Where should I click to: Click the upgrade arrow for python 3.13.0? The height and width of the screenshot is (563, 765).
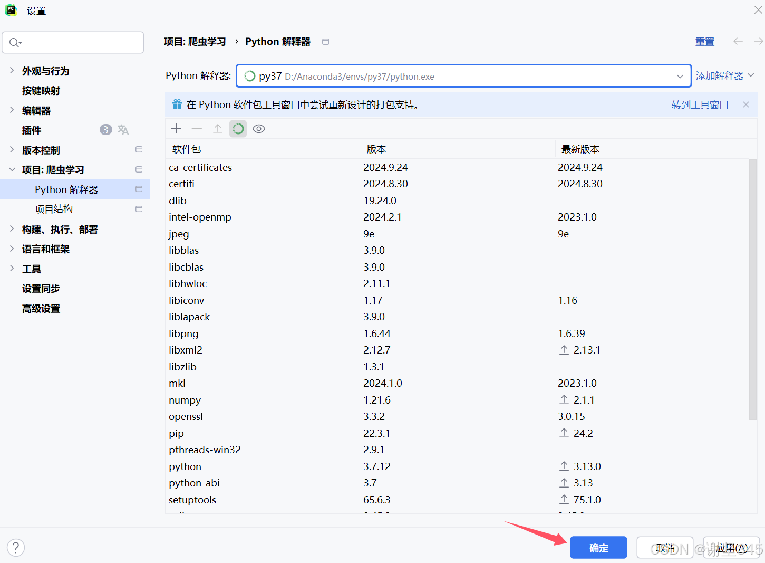pyautogui.click(x=564, y=466)
